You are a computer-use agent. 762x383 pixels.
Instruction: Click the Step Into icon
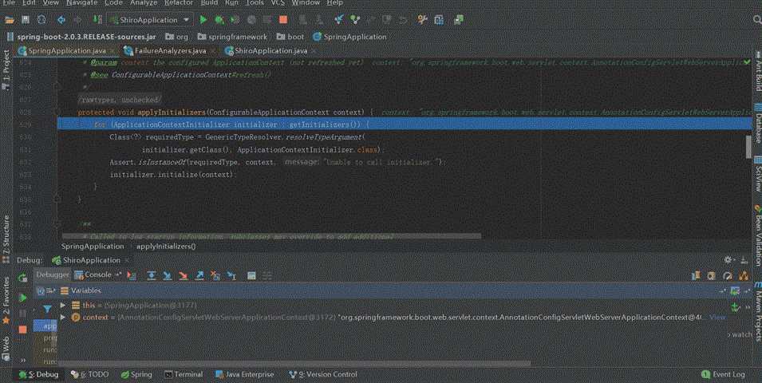pyautogui.click(x=168, y=275)
